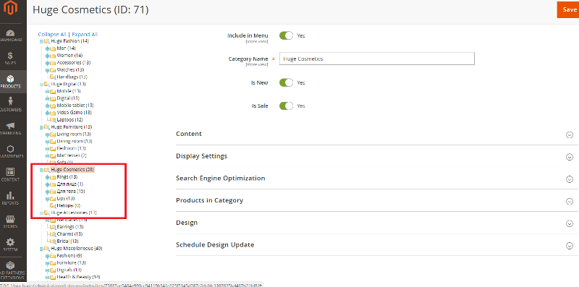This screenshot has height=287, width=579.
Task: Select Huge Digital (13) category
Action: point(68,84)
